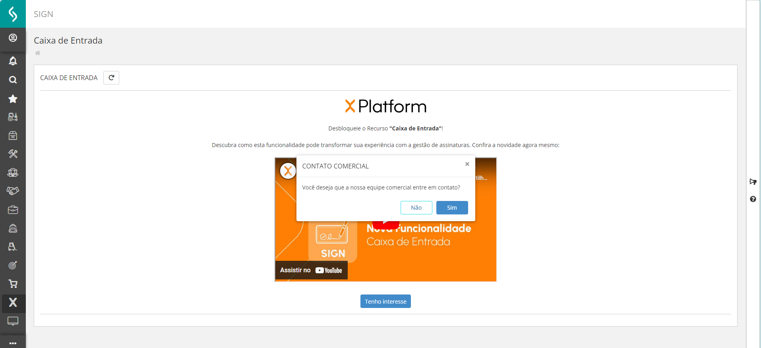Click the 'Você deseja que a nossa equipe' question

point(381,187)
